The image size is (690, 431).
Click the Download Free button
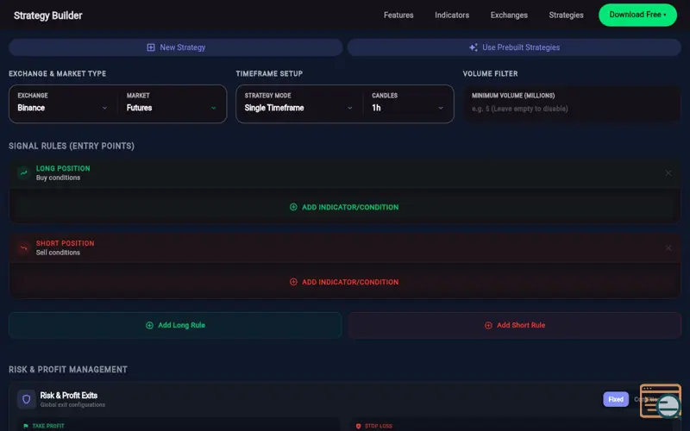(x=637, y=15)
